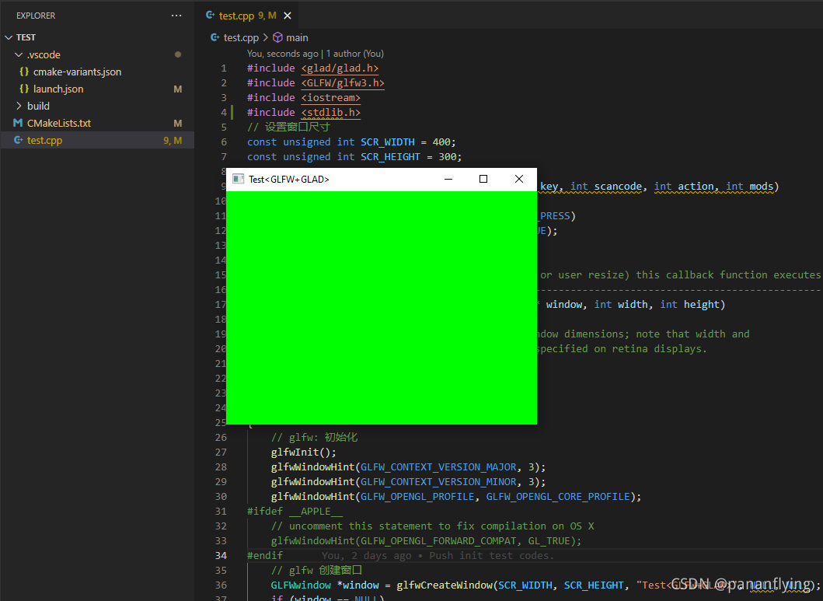
Task: Open cmake-variants.json file
Action: (77, 72)
